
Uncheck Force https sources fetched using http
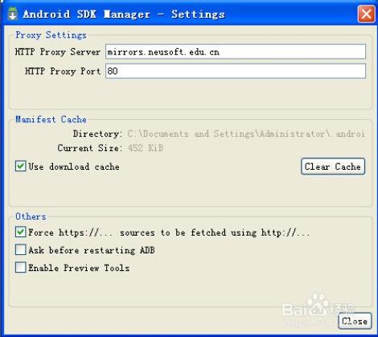(21, 232)
